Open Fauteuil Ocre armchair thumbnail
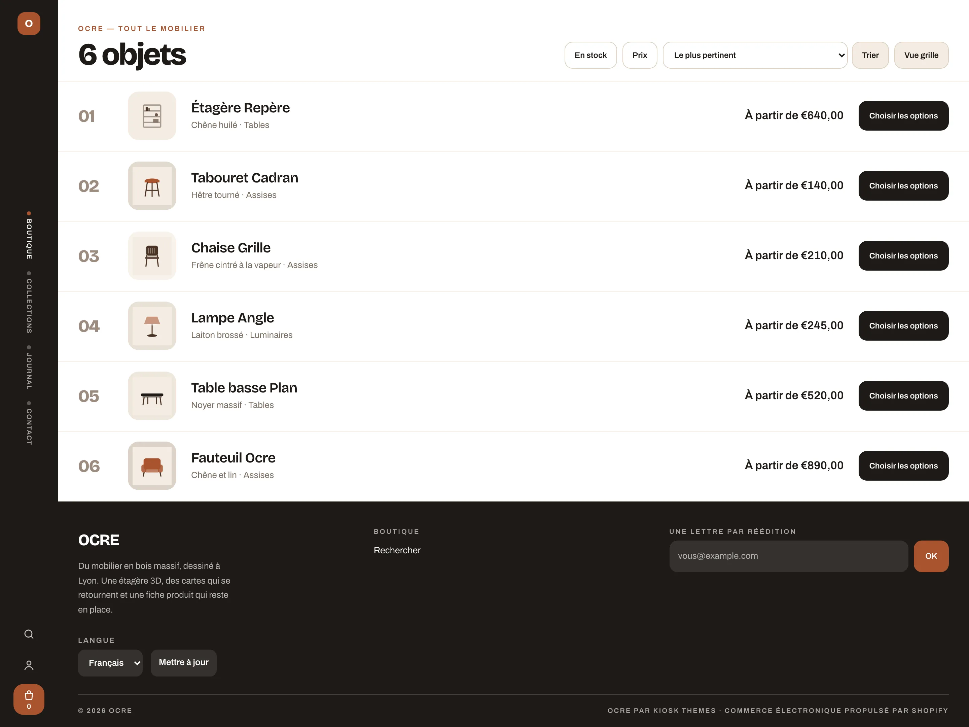This screenshot has width=969, height=727. click(152, 466)
